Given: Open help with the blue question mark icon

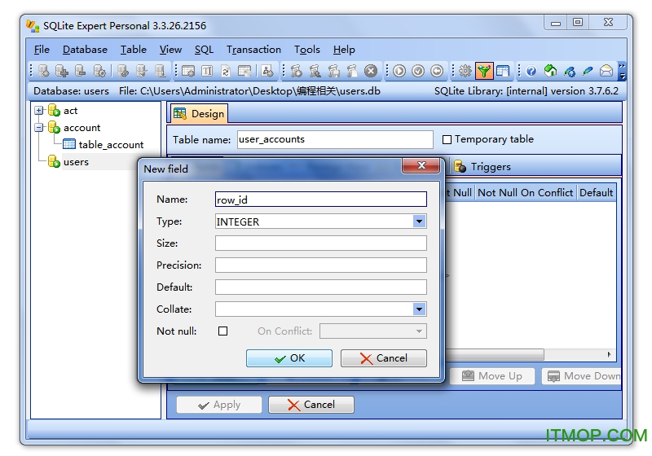Looking at the screenshot, I should coord(531,71).
